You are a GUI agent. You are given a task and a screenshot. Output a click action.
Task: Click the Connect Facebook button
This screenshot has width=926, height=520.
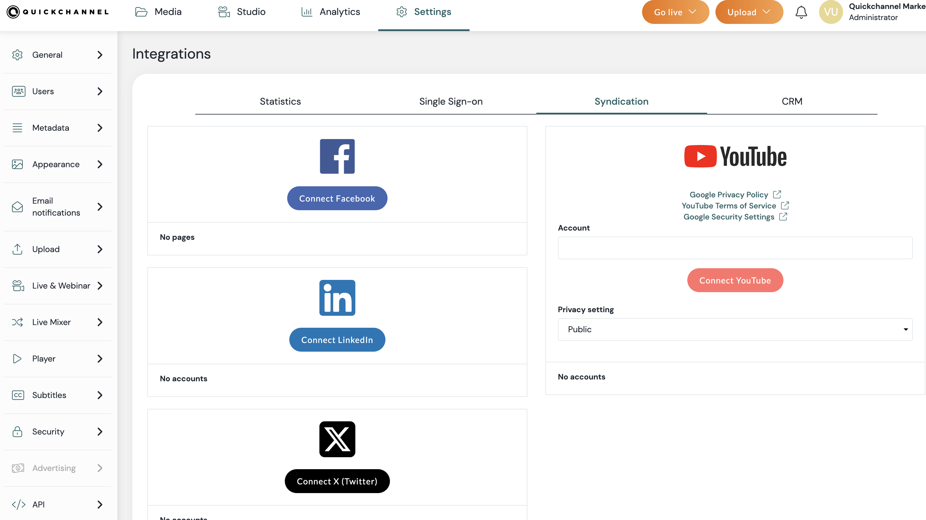pyautogui.click(x=337, y=198)
